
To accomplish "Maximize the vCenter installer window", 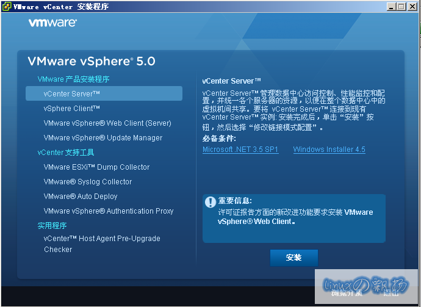I will (x=401, y=7).
